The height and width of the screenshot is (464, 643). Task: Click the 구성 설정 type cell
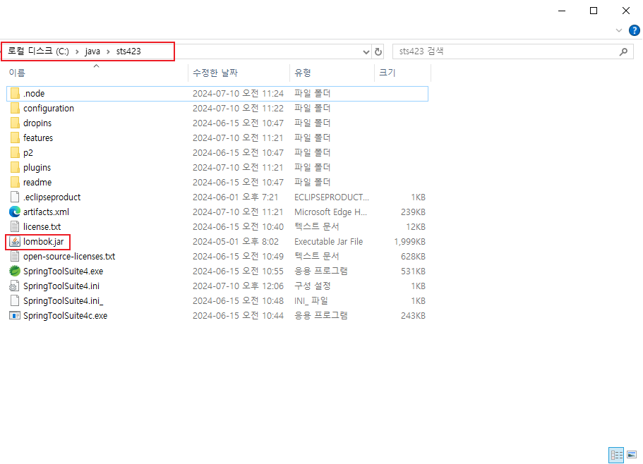coord(313,286)
